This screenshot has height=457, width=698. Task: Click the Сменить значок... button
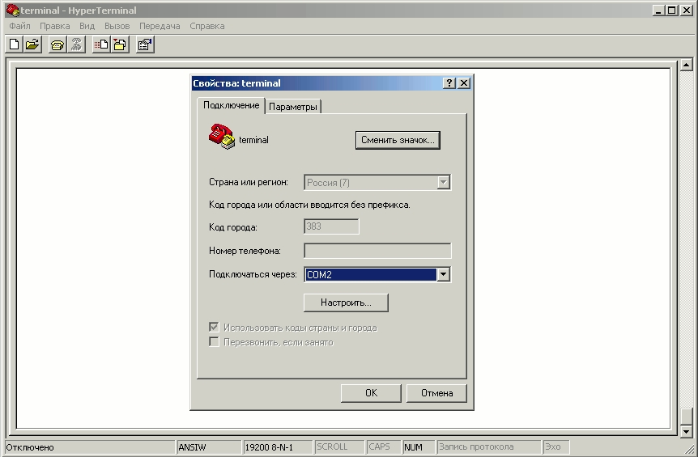[x=398, y=140]
